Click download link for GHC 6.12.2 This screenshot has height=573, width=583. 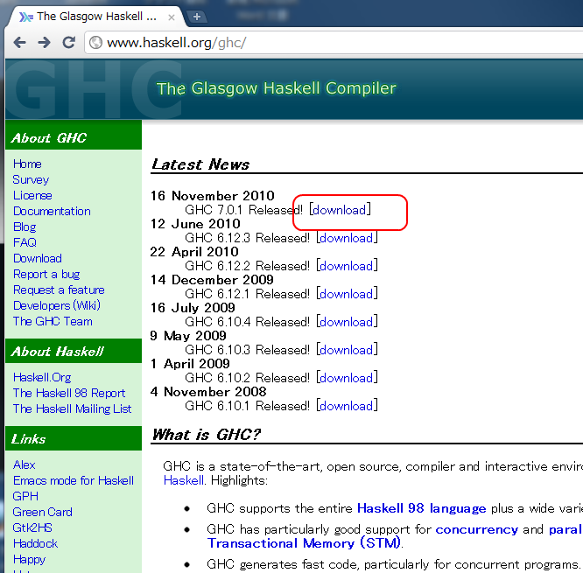pyautogui.click(x=346, y=266)
